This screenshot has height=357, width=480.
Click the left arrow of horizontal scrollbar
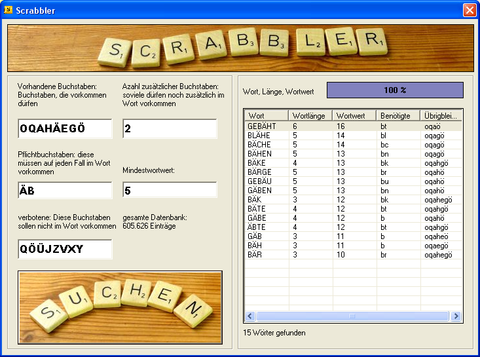click(x=250, y=316)
